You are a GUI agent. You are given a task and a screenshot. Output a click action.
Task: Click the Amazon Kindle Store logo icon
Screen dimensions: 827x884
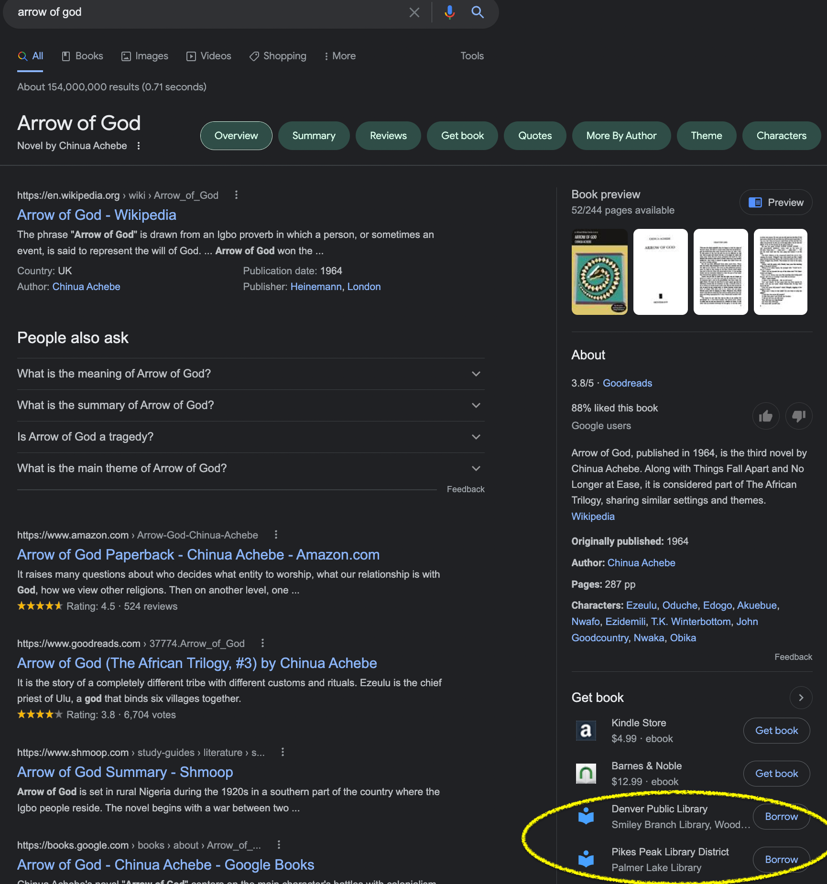[x=586, y=730]
